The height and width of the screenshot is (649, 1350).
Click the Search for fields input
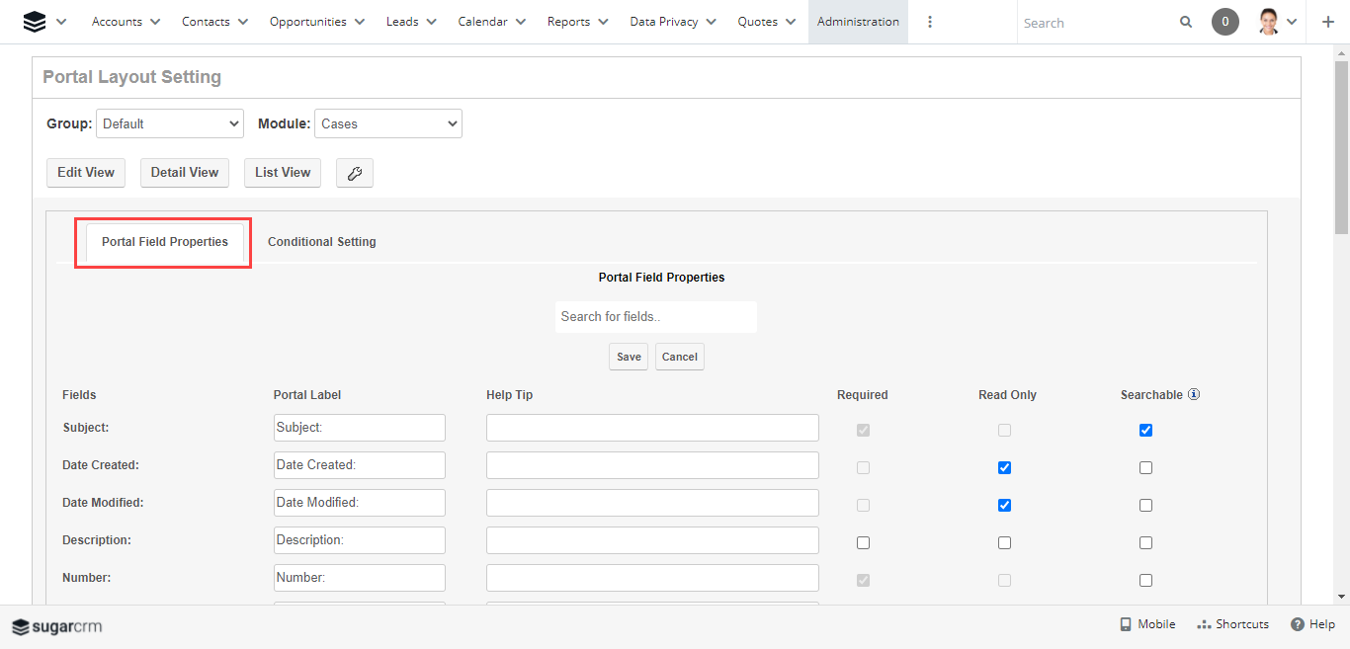(655, 317)
